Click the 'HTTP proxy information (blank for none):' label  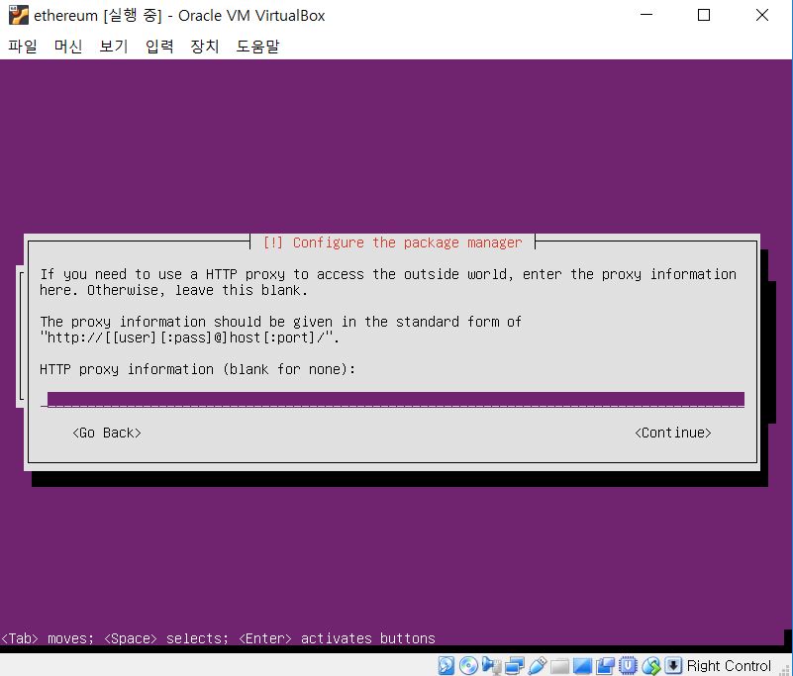(x=198, y=369)
